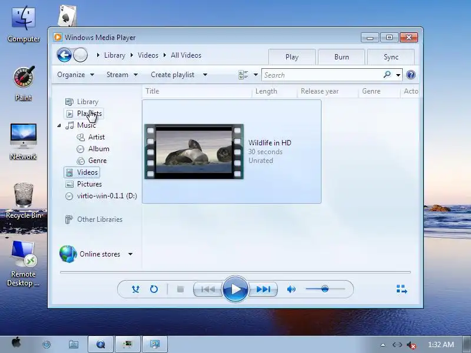The image size is (471, 353).
Task: Collapse the Music tree node
Action: (59, 125)
